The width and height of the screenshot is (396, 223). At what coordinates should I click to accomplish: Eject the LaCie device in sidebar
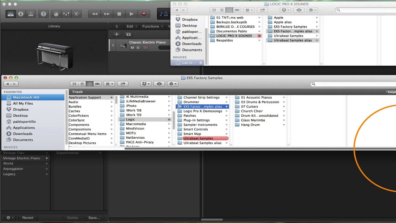tap(200, 63)
